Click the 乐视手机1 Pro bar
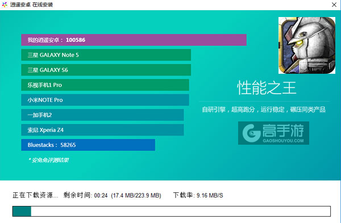The width and height of the screenshot is (341, 223). click(105, 85)
